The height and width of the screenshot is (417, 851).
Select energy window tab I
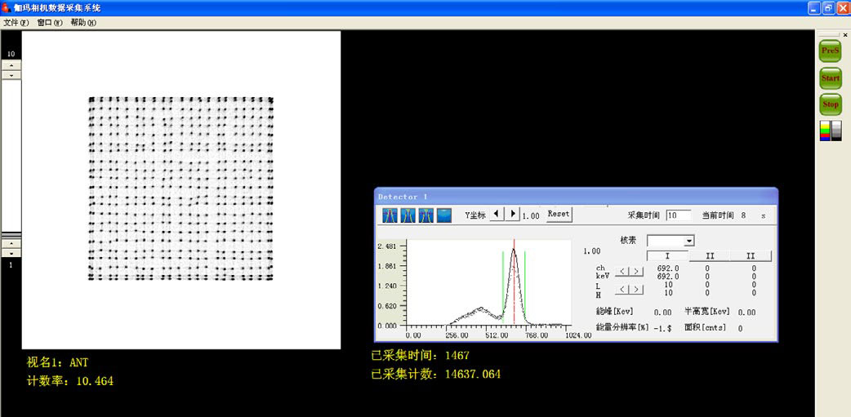pyautogui.click(x=667, y=256)
